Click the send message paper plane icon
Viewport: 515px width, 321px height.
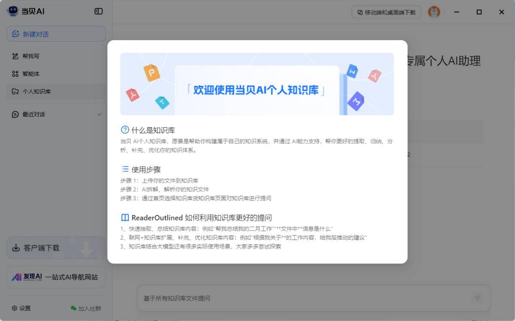tap(477, 298)
